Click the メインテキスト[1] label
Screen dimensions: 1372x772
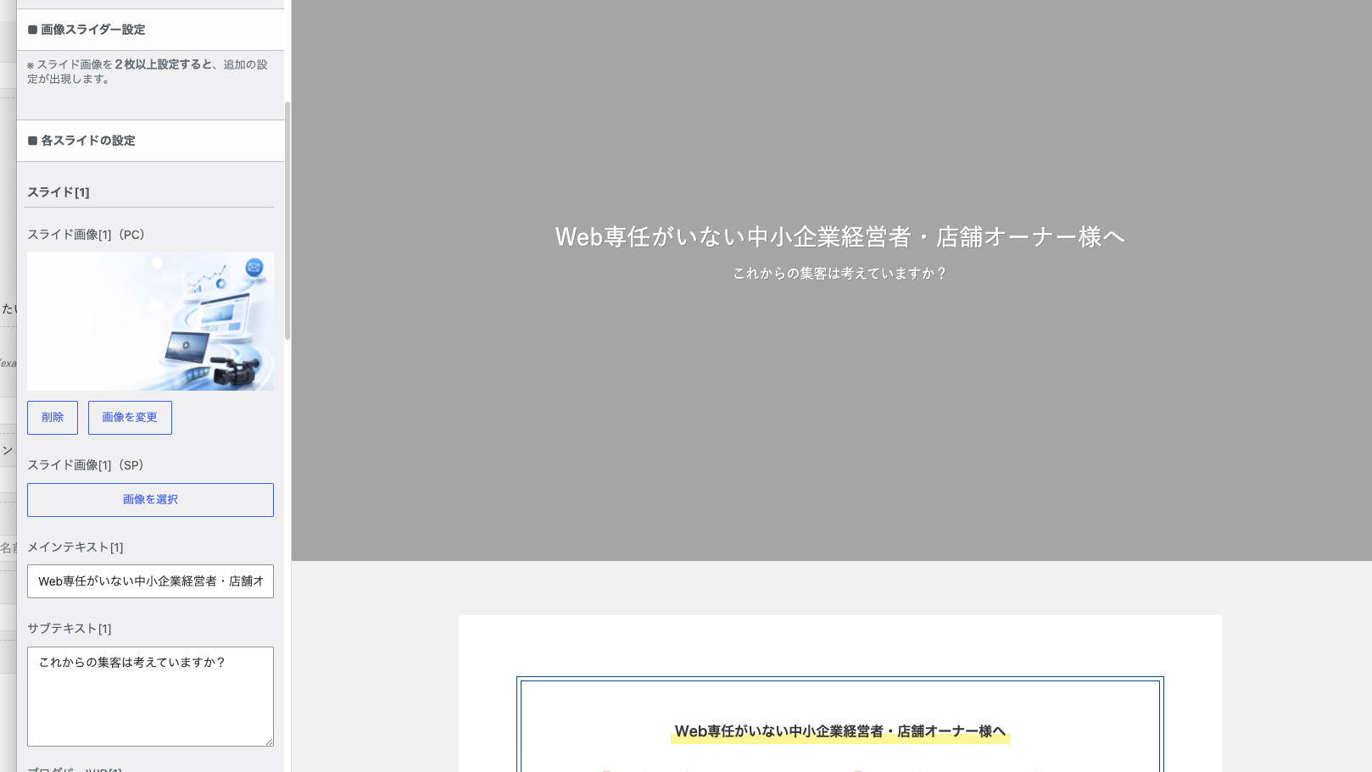75,547
